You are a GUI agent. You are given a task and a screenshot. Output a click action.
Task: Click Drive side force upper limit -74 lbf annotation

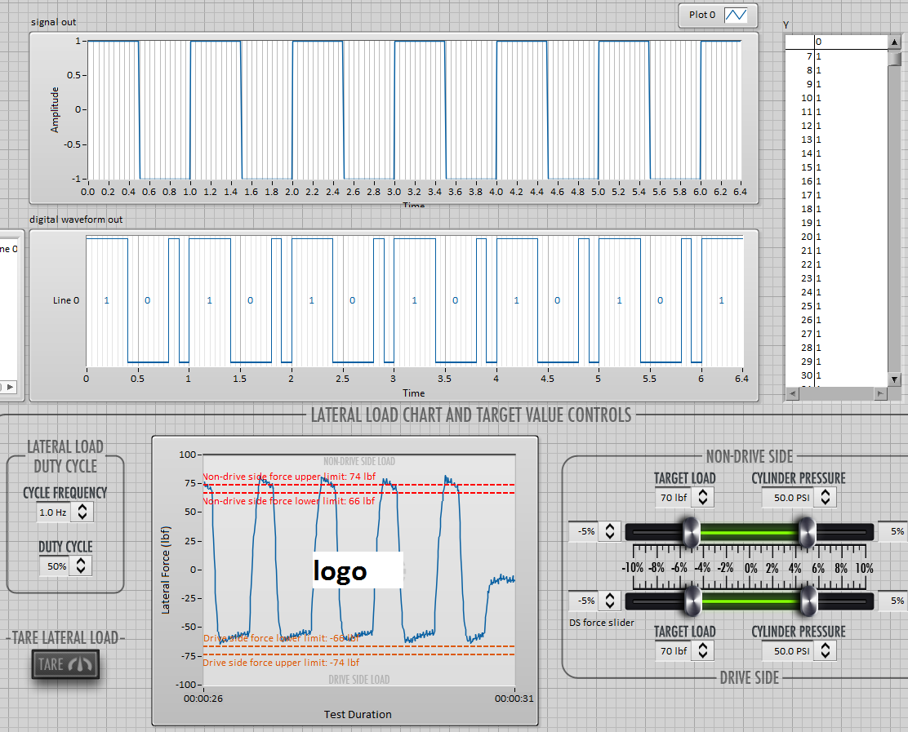pyautogui.click(x=281, y=663)
